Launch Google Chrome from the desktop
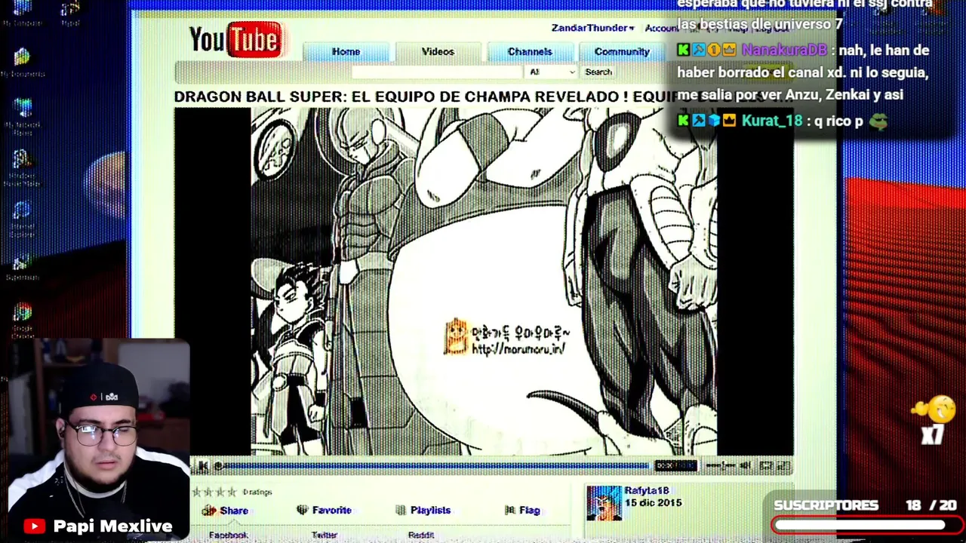Image resolution: width=966 pixels, height=543 pixels. click(x=23, y=320)
